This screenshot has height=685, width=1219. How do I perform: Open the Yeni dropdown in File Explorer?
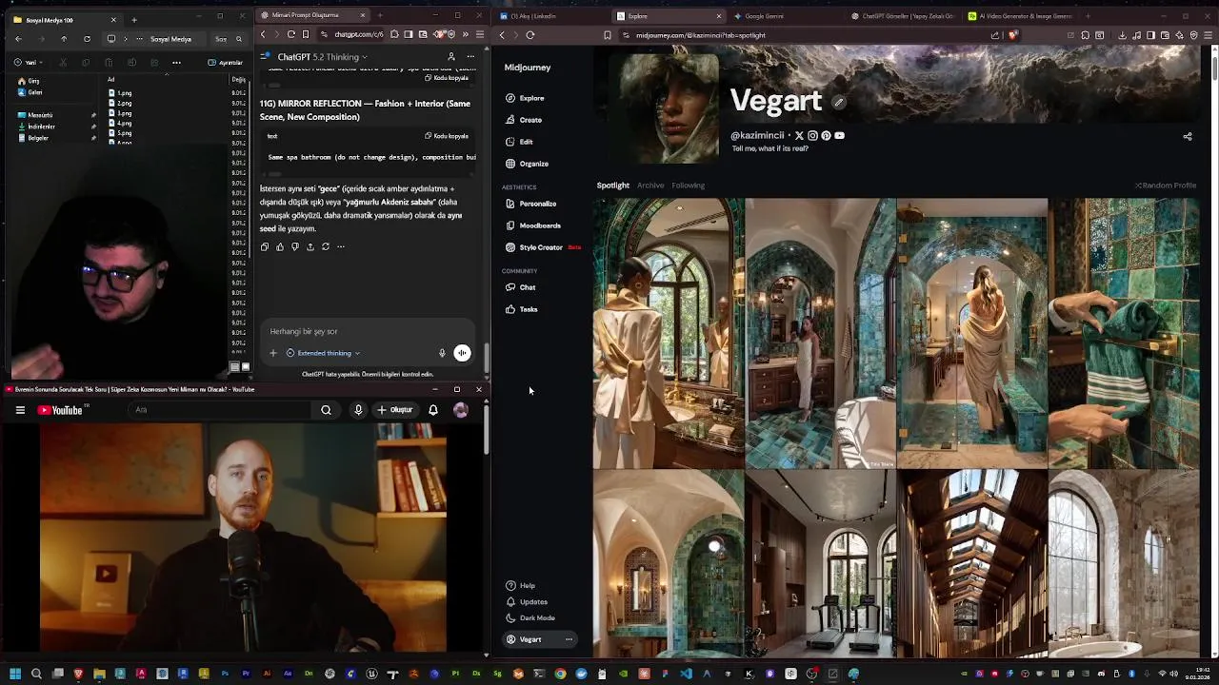tap(28, 63)
